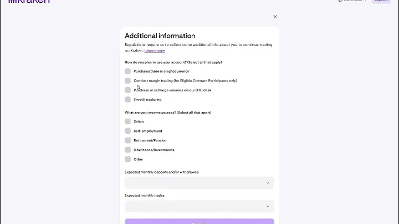Check the Inheritance/Investments box
This screenshot has height=224, width=399.
click(x=128, y=150)
